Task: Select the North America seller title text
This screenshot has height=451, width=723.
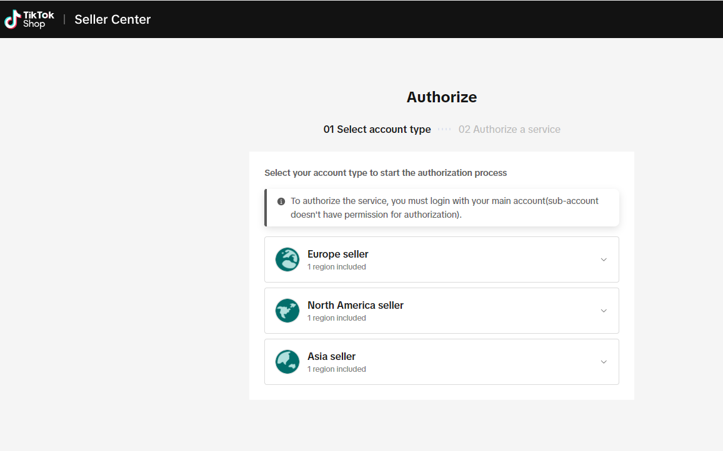Action: point(356,305)
